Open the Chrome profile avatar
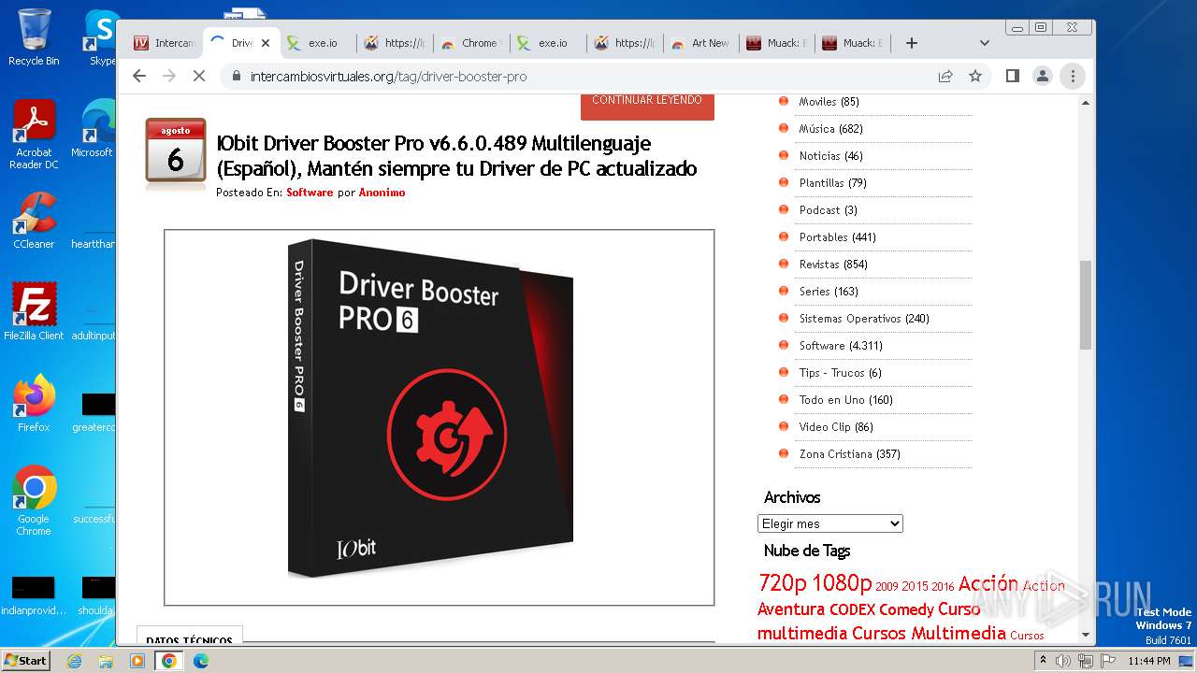Image resolution: width=1197 pixels, height=673 pixels. (x=1043, y=76)
